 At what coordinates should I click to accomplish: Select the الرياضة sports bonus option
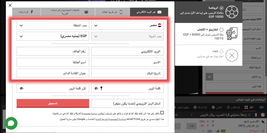pos(221,8)
